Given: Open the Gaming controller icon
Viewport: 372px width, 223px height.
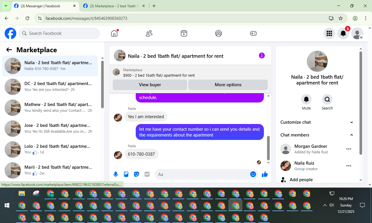Looking at the screenshot, I should 253,33.
